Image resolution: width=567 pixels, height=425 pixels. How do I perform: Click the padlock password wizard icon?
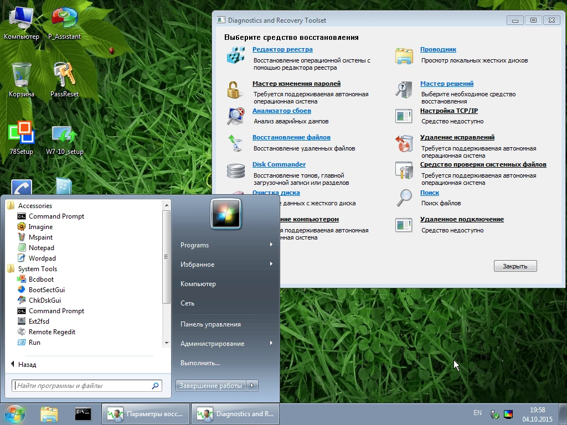pos(234,90)
